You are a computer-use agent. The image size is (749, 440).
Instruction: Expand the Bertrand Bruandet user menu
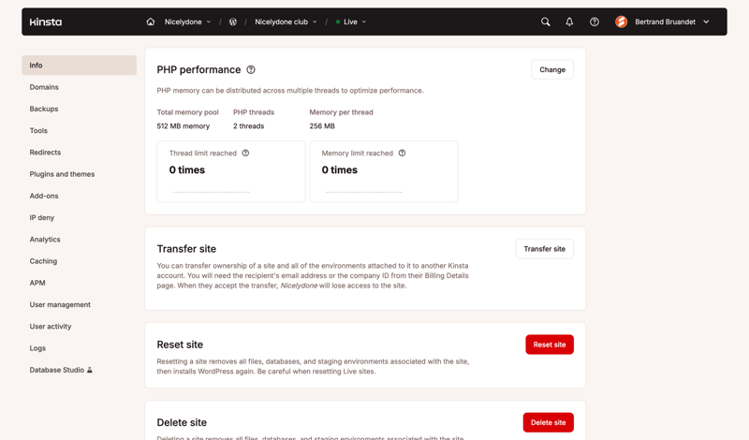671,22
